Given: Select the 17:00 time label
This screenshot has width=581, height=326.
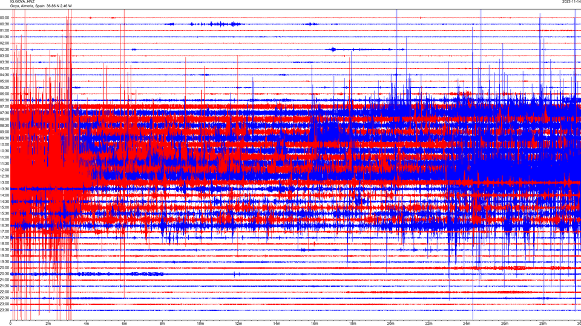Looking at the screenshot, I should (4, 231).
